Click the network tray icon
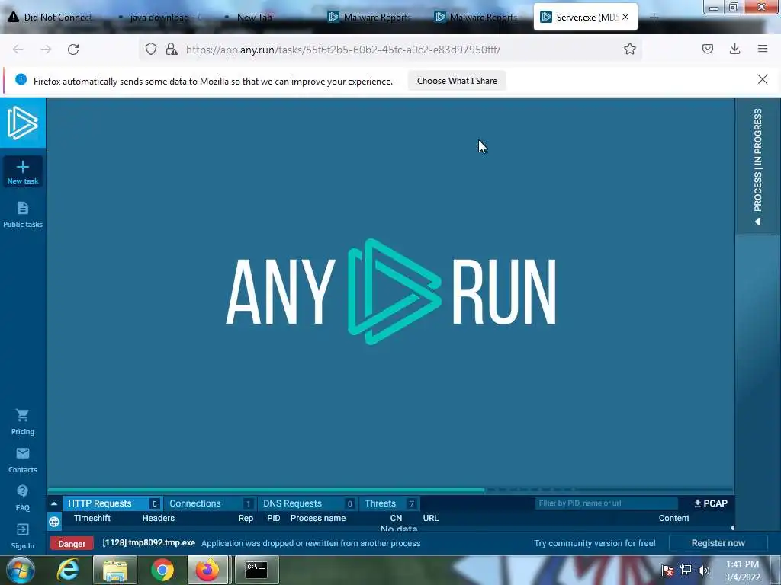 tap(686, 570)
